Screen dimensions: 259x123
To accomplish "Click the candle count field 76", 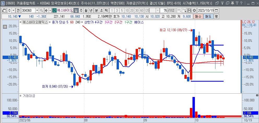I will (164, 11).
